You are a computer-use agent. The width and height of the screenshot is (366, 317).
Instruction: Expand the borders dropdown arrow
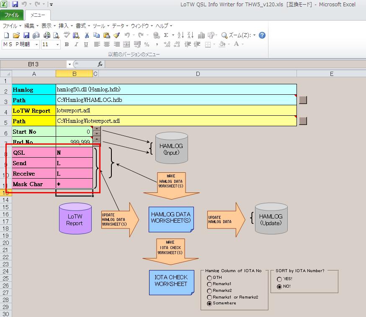[x=214, y=44]
